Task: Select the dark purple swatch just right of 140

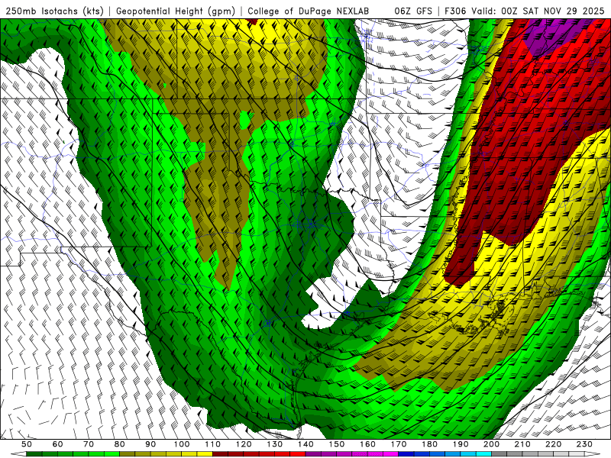Action: pos(313,454)
